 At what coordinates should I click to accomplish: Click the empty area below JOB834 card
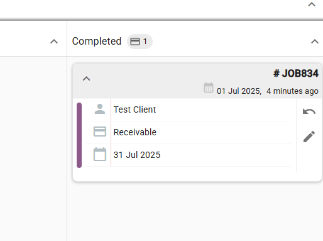[195, 211]
